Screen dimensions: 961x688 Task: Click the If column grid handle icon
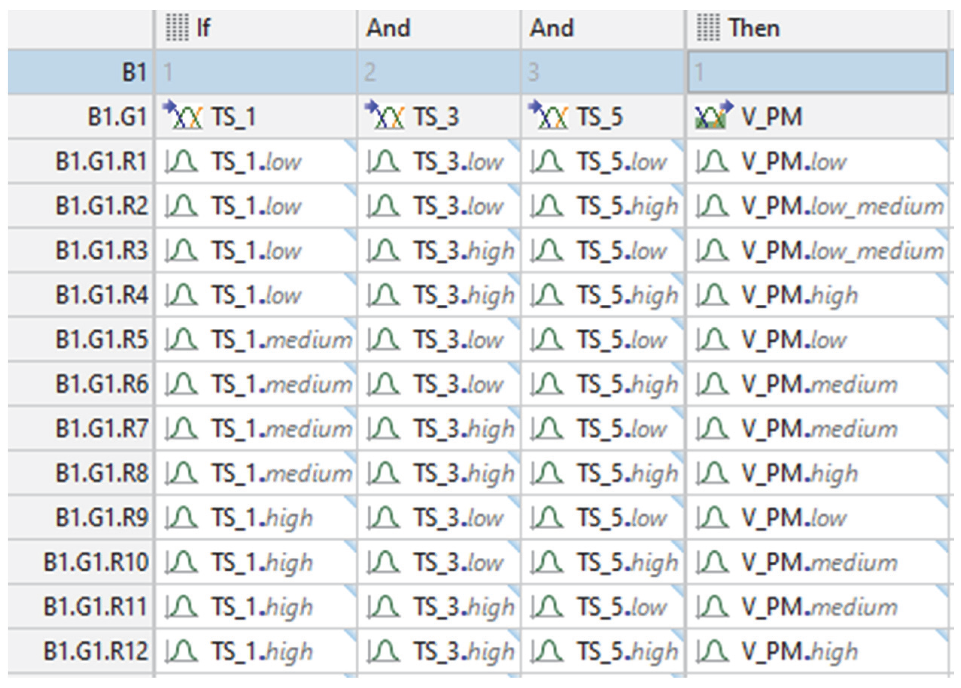tap(177, 28)
